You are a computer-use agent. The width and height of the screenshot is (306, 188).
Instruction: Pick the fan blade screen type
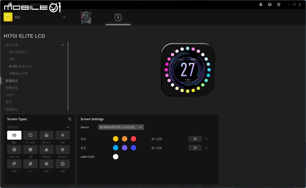46,164
